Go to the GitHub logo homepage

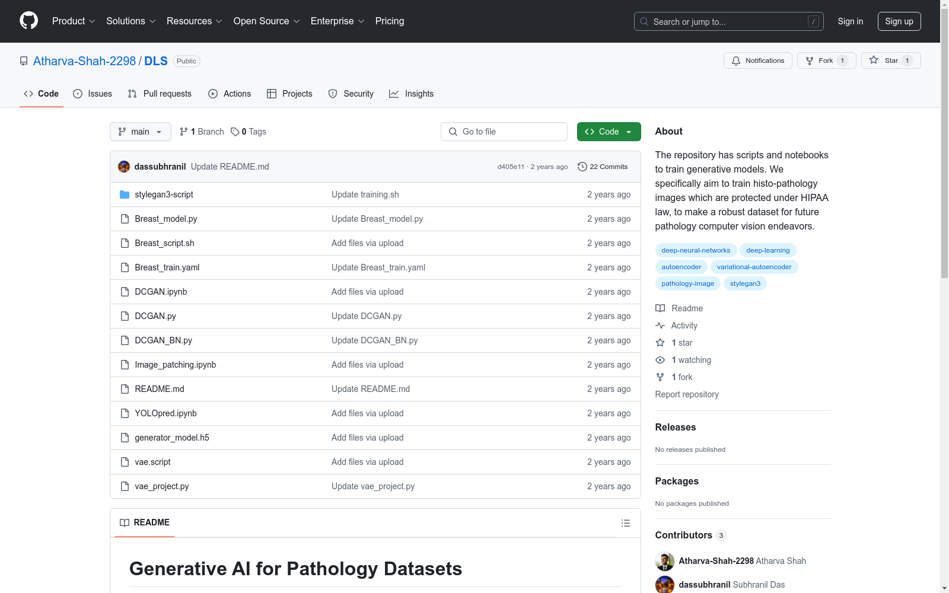coord(28,21)
